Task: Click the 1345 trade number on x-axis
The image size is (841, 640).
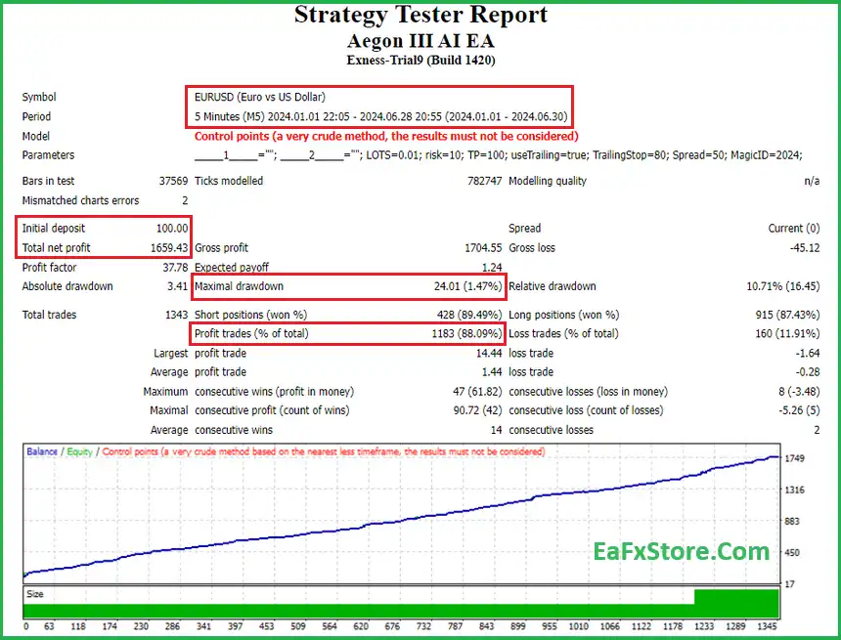Action: click(767, 626)
